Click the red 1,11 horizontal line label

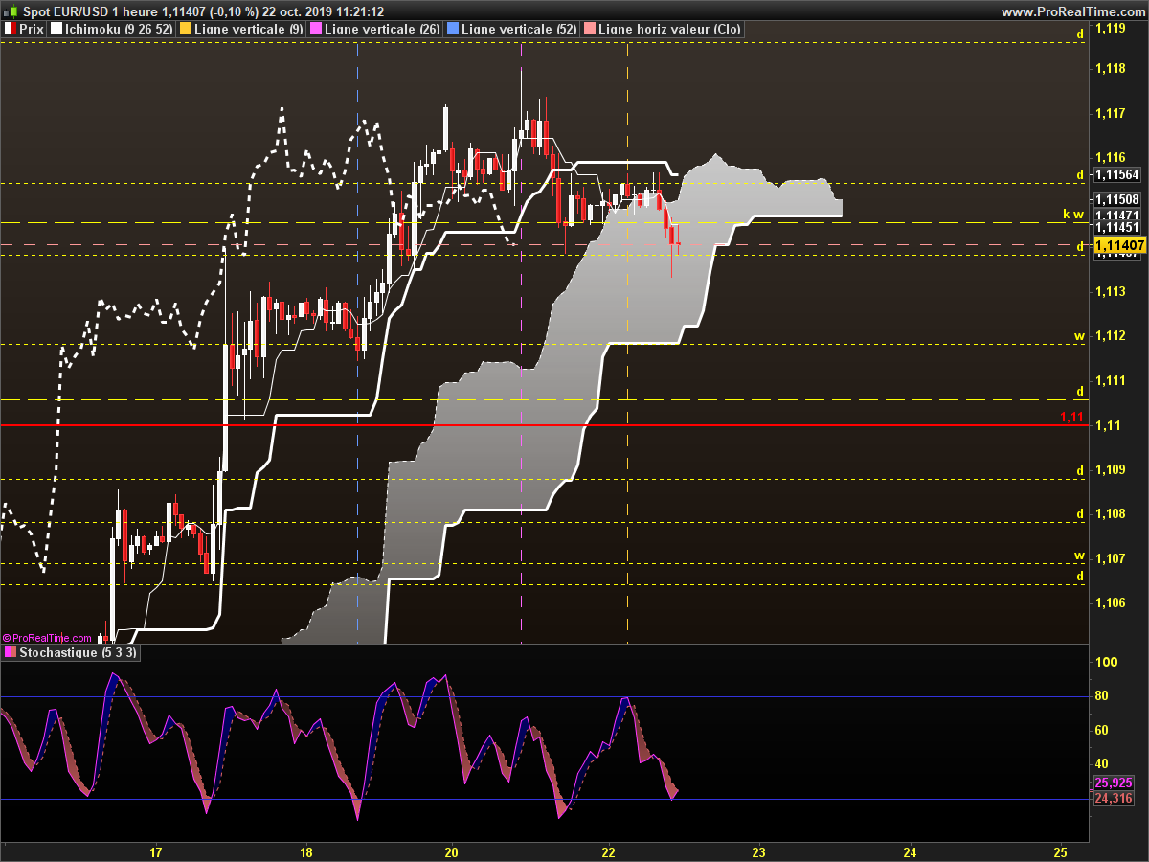[x=1071, y=417]
